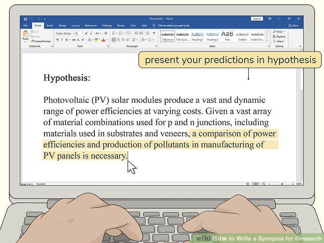Click the Undo arrow in the title bar
This screenshot has width=324, height=243.
click(32, 19)
